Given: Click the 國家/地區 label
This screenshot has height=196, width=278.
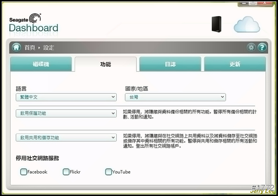Looking at the screenshot, I should click(137, 89).
